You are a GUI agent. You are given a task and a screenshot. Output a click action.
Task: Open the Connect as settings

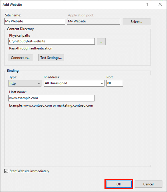[21, 57]
